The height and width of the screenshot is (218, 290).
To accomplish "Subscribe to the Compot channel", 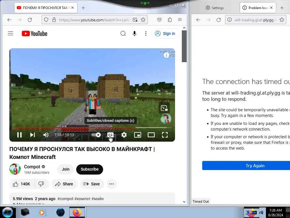I will [89, 169].
